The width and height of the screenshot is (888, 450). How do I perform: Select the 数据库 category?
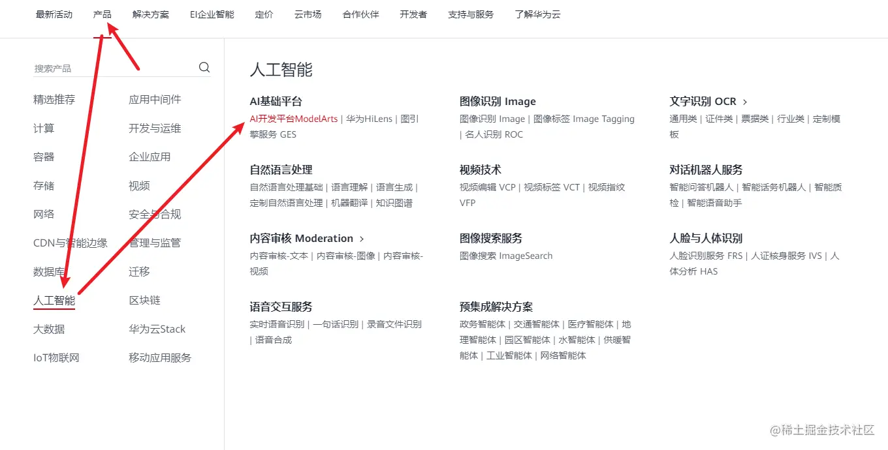[x=49, y=272]
